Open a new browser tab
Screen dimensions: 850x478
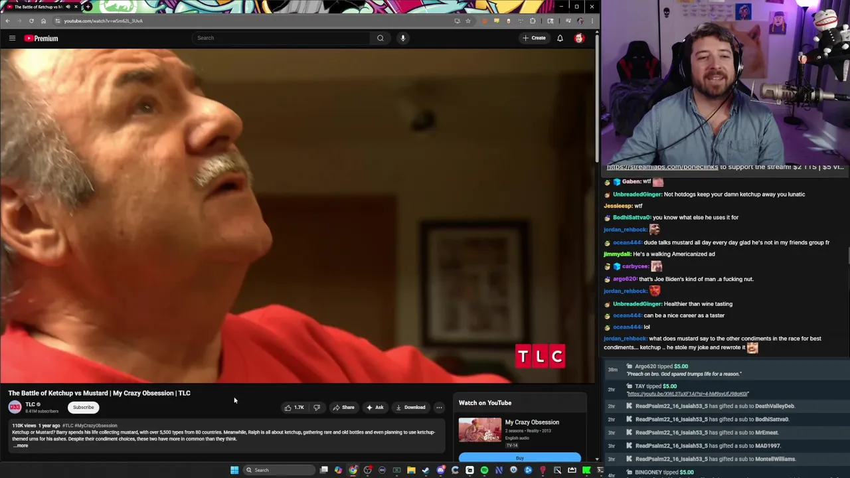click(x=88, y=7)
